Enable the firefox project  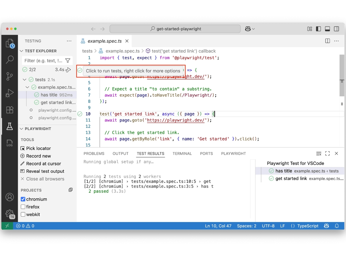(x=23, y=207)
